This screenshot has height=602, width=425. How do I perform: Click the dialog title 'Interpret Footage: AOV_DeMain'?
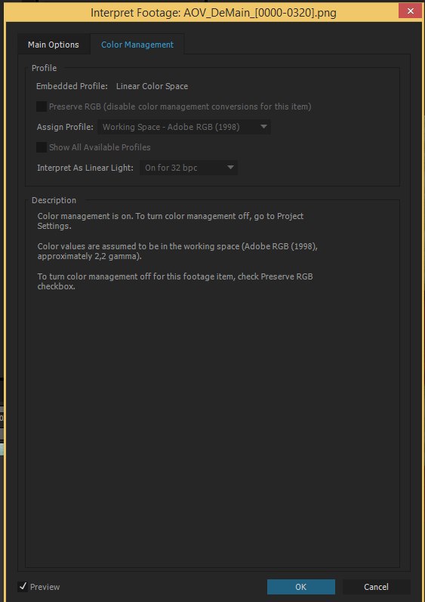(x=214, y=13)
